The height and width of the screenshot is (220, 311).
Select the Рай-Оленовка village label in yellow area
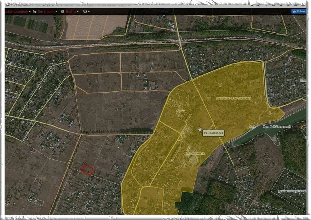pyautogui.click(x=194, y=153)
